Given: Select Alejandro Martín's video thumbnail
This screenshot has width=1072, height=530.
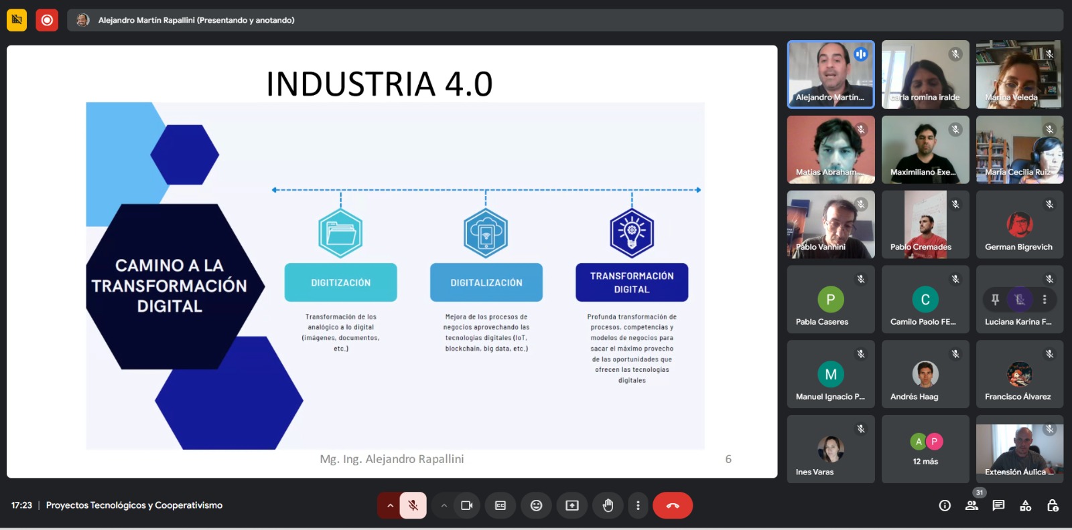Looking at the screenshot, I should tap(831, 74).
